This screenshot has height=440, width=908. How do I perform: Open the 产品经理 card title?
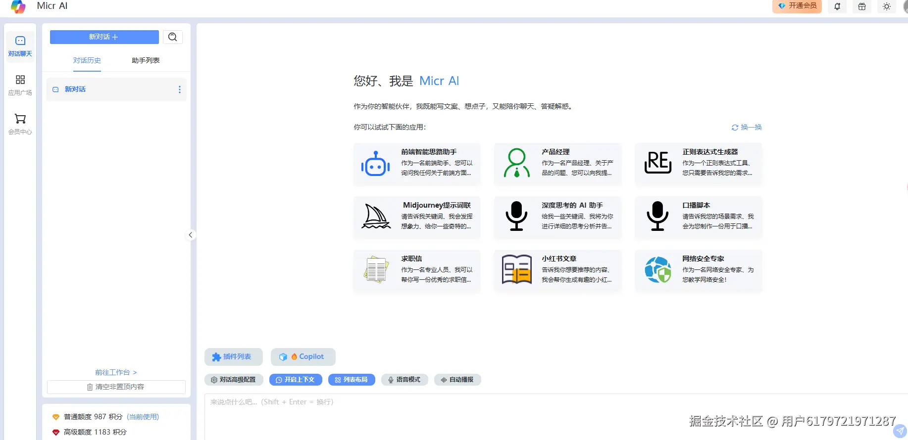(555, 152)
